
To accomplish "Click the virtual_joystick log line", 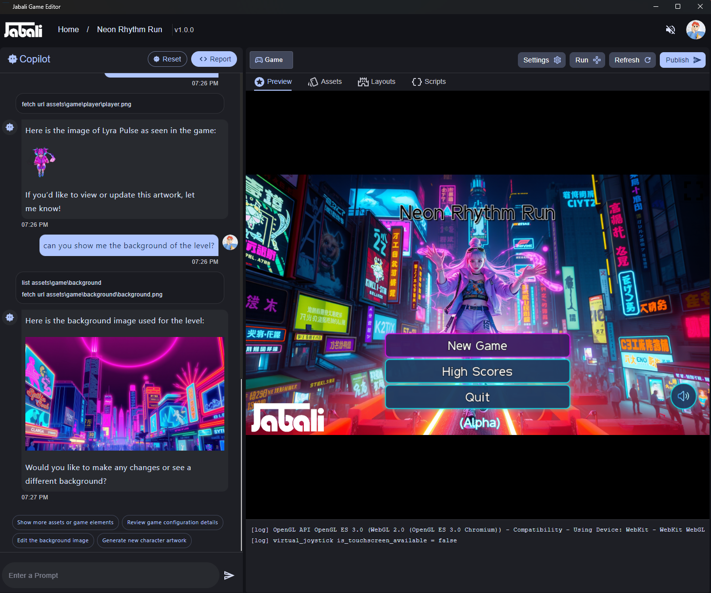I will (x=354, y=540).
